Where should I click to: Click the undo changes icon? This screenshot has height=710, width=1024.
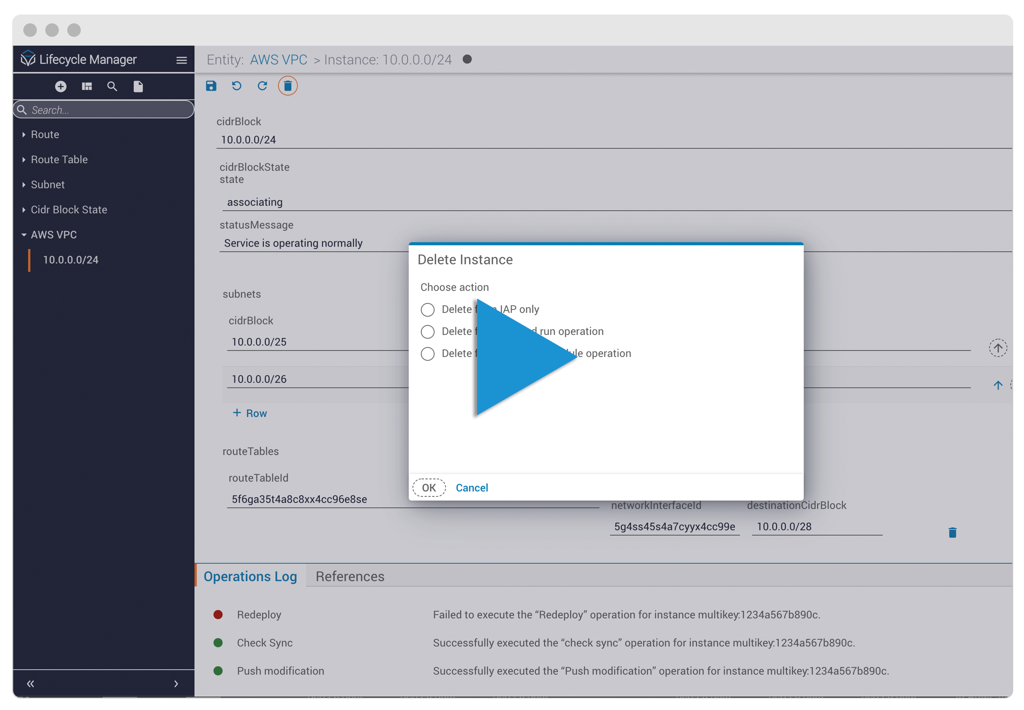click(x=237, y=86)
